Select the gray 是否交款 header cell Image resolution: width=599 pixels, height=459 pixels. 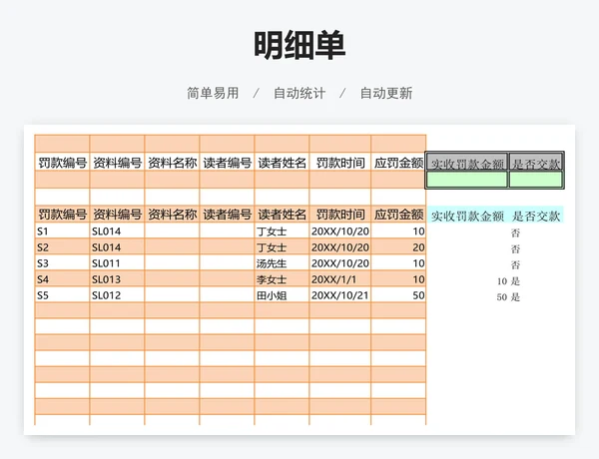(536, 163)
